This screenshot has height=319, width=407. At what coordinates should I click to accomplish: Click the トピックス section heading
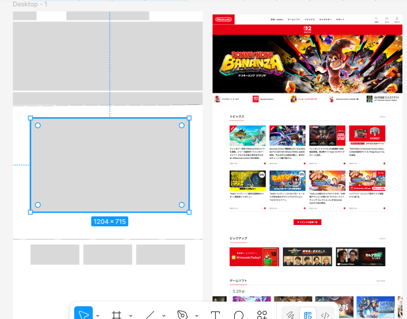[237, 117]
